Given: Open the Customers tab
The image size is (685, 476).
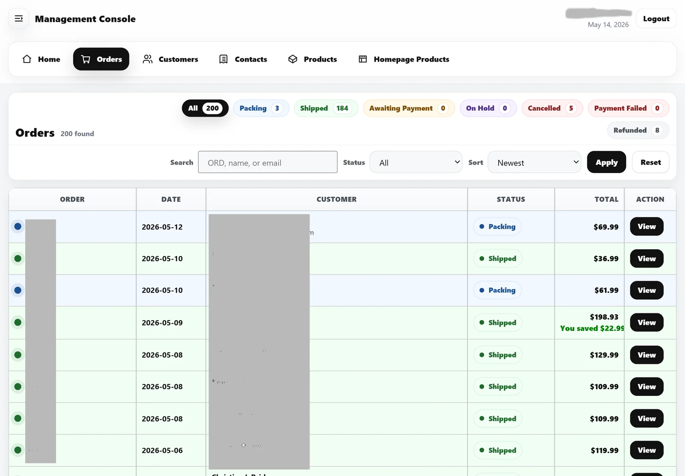Looking at the screenshot, I should 170,59.
